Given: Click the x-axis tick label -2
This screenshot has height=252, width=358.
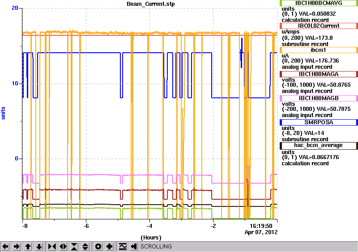Looking at the screenshot, I should pyautogui.click(x=213, y=226).
